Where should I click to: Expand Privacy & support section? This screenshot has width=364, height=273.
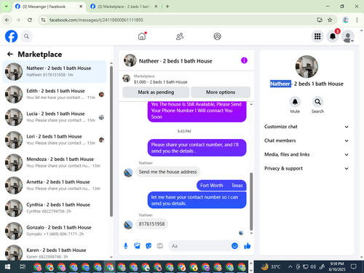tap(306, 168)
